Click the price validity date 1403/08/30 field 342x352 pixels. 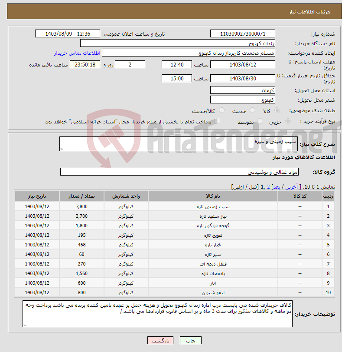[x=243, y=79]
